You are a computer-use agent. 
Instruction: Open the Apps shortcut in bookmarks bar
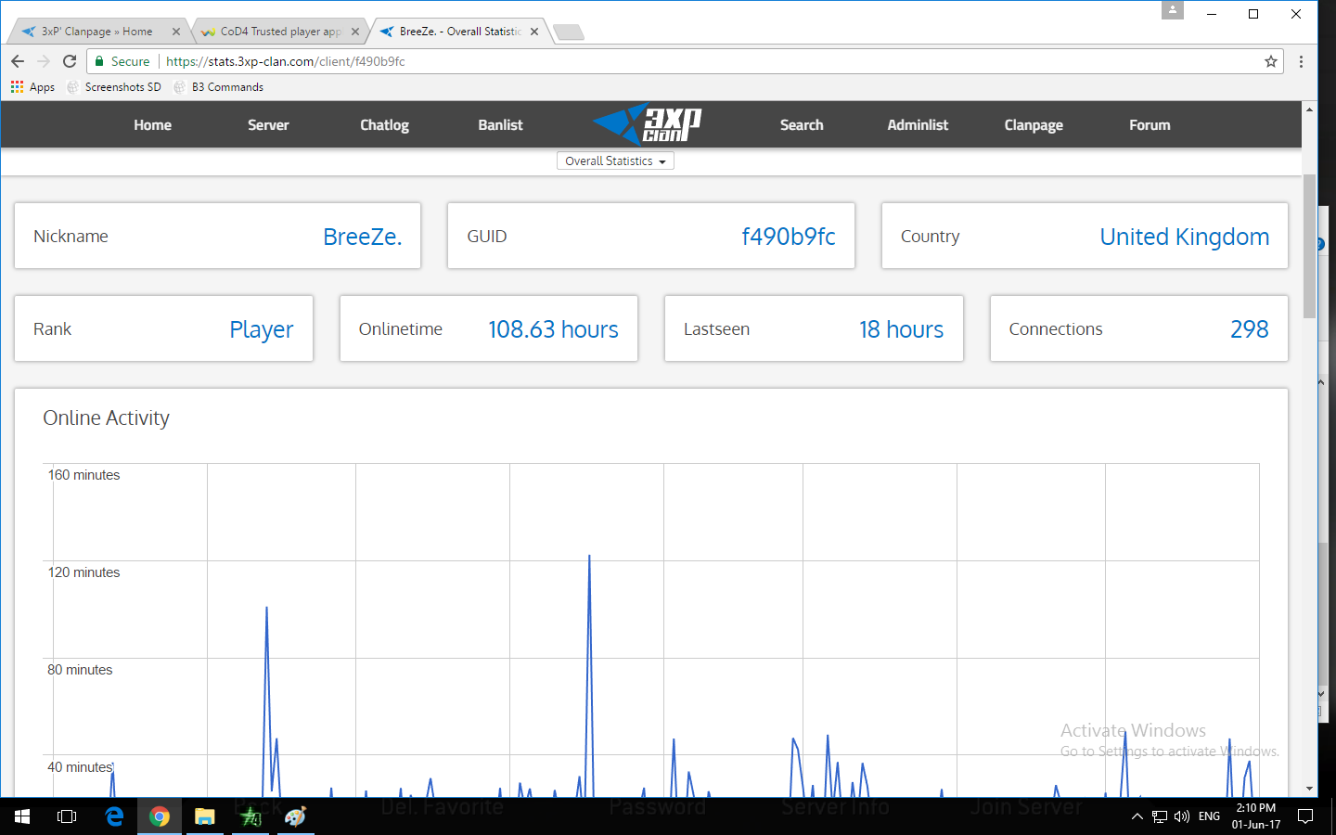pyautogui.click(x=32, y=87)
